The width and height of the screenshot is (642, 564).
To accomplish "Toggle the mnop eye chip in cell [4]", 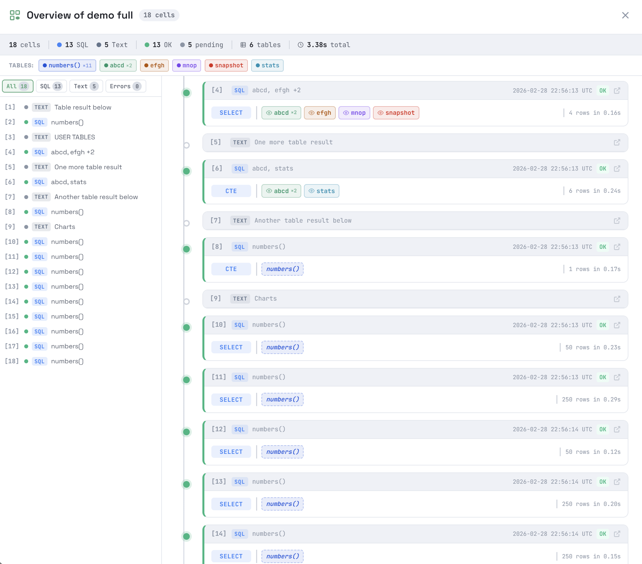I will pyautogui.click(x=354, y=113).
